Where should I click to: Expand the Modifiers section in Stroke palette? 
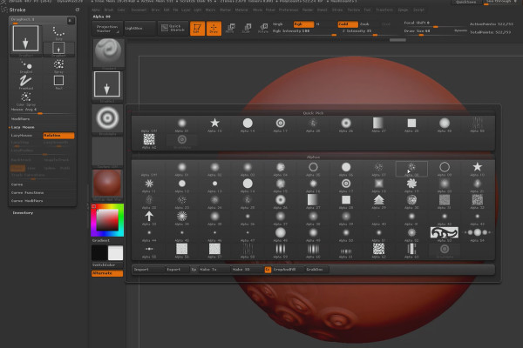tap(20, 119)
